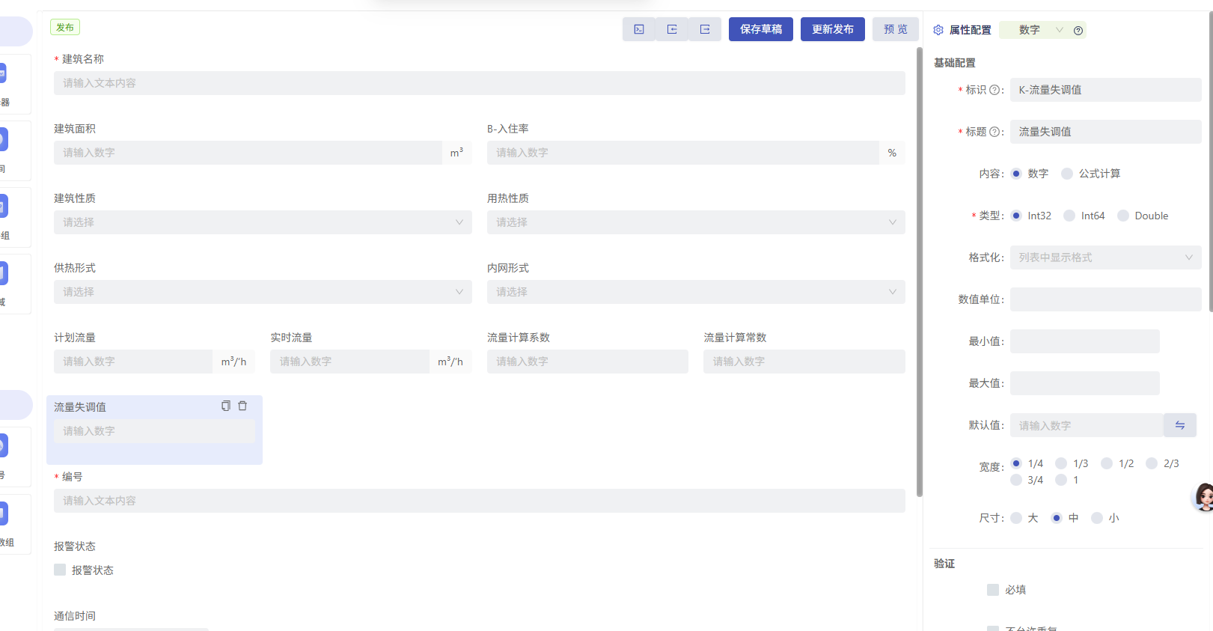Click the green 发布 status tag

pos(65,27)
